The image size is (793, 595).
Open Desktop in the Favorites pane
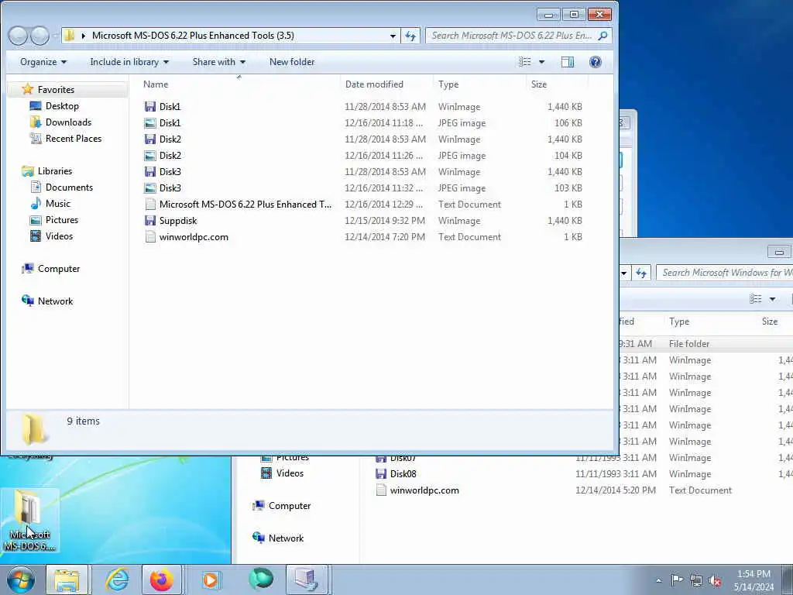(x=62, y=105)
